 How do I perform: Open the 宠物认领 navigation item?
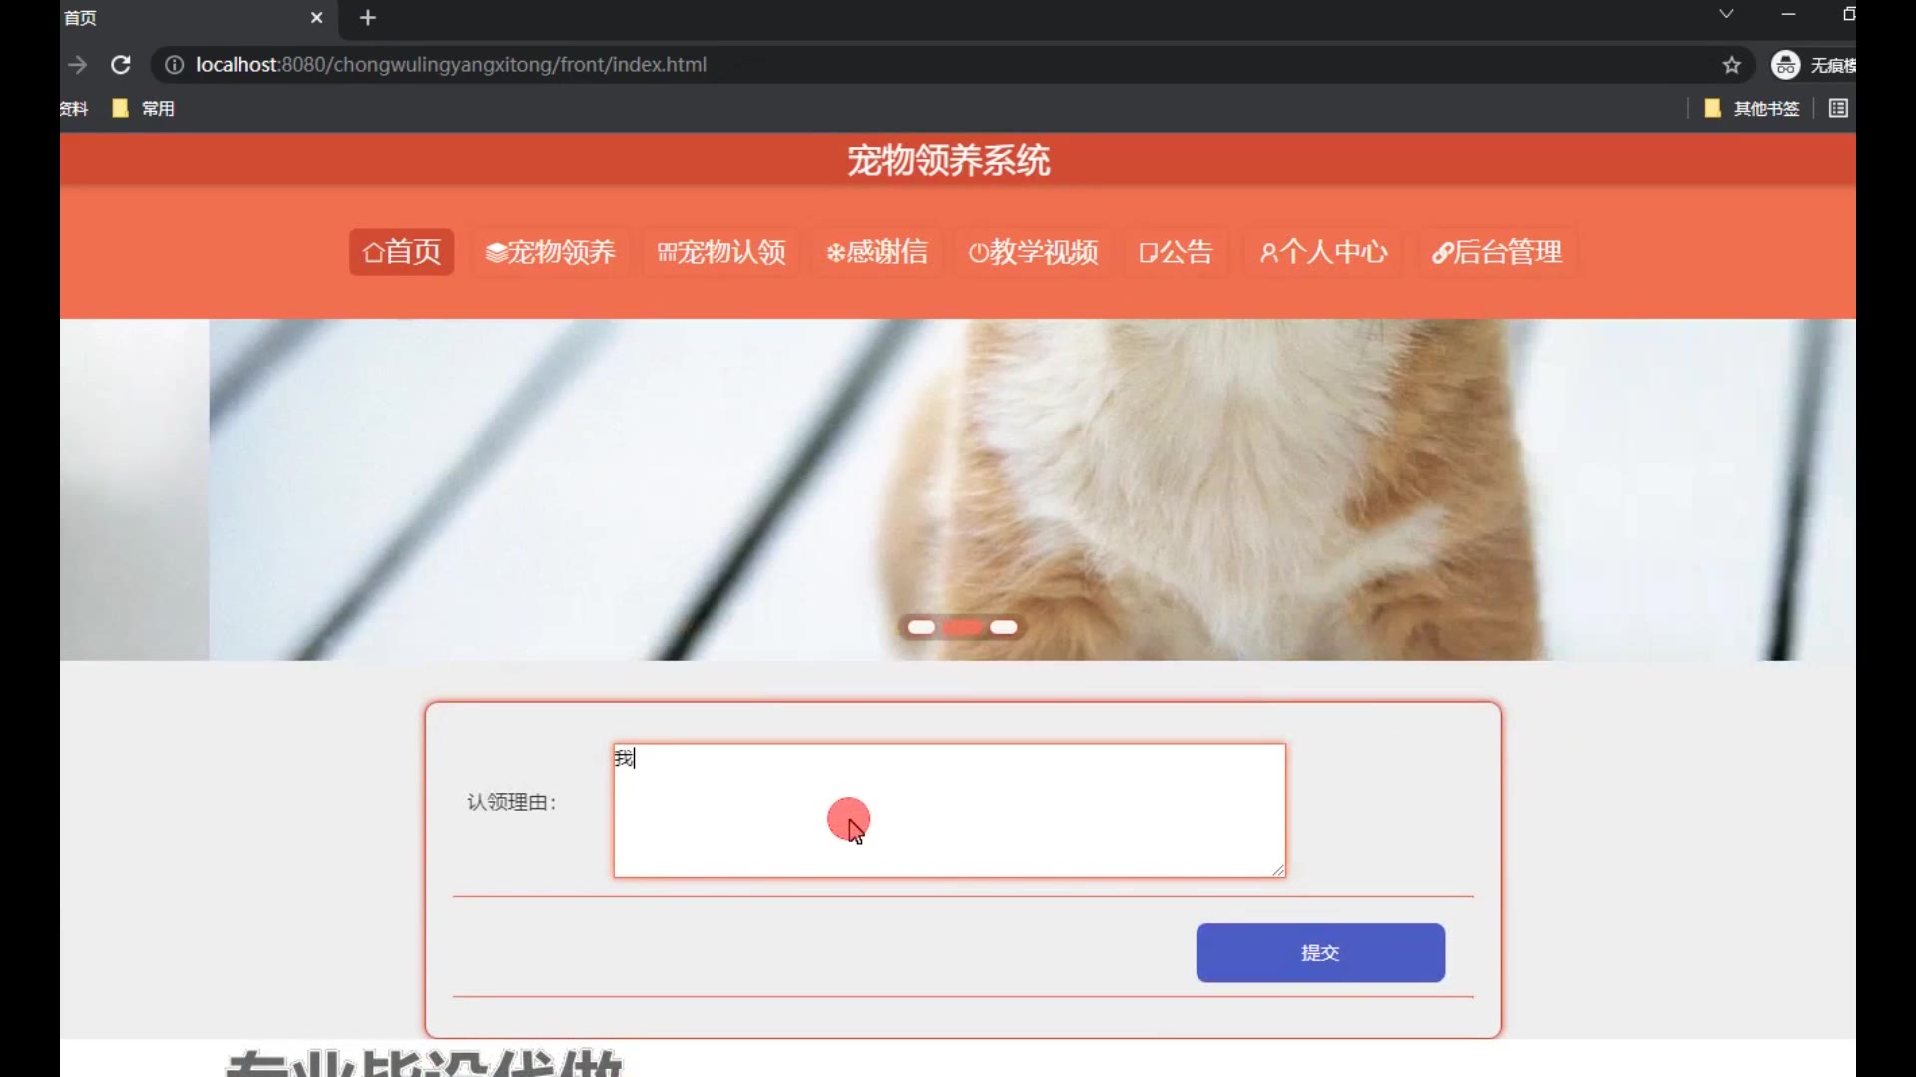click(721, 252)
